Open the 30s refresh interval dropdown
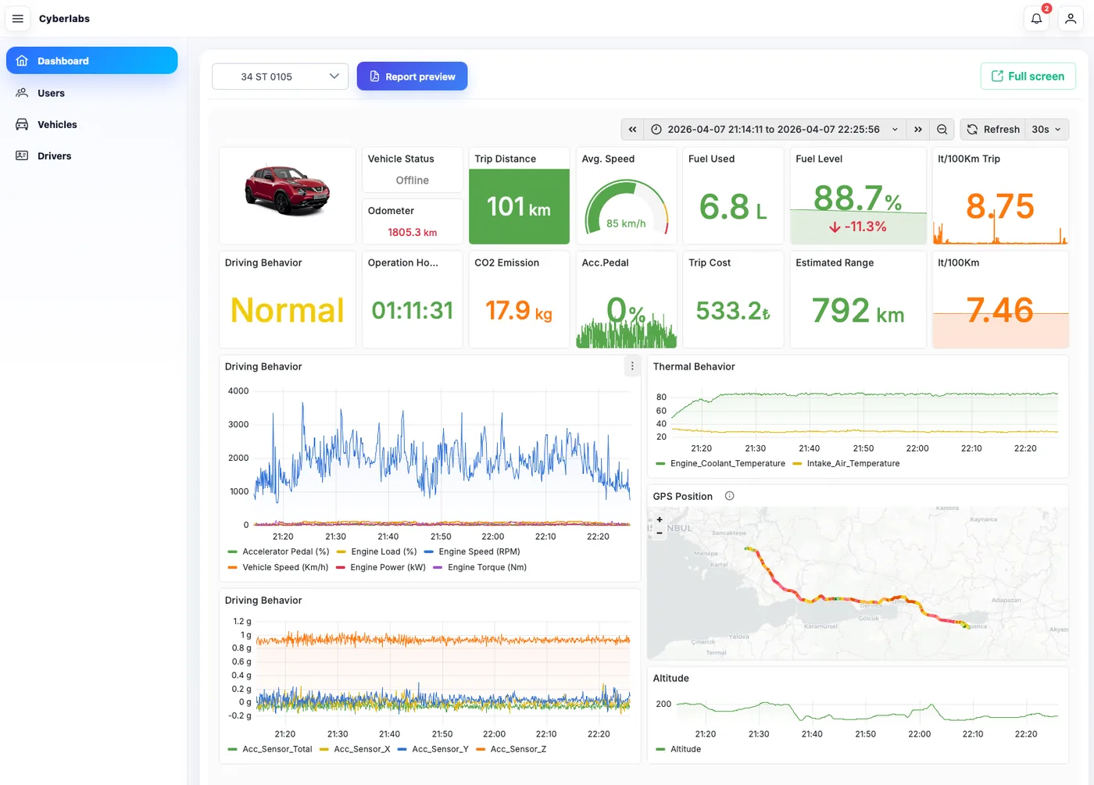Screen dimensions: 1094x785 [x=1046, y=130]
